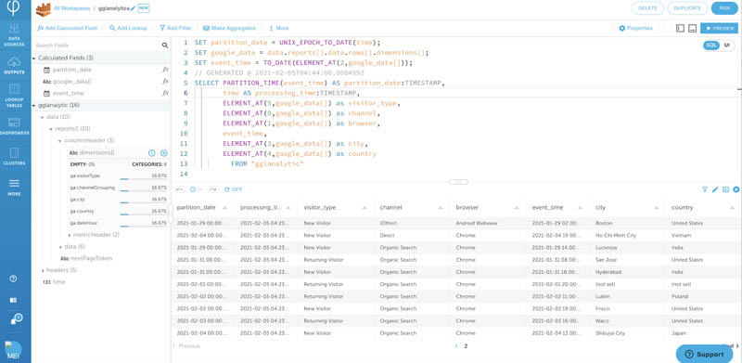Open the documentation book icon in the sidebar
This screenshot has width=742, height=363.
[x=13, y=300]
